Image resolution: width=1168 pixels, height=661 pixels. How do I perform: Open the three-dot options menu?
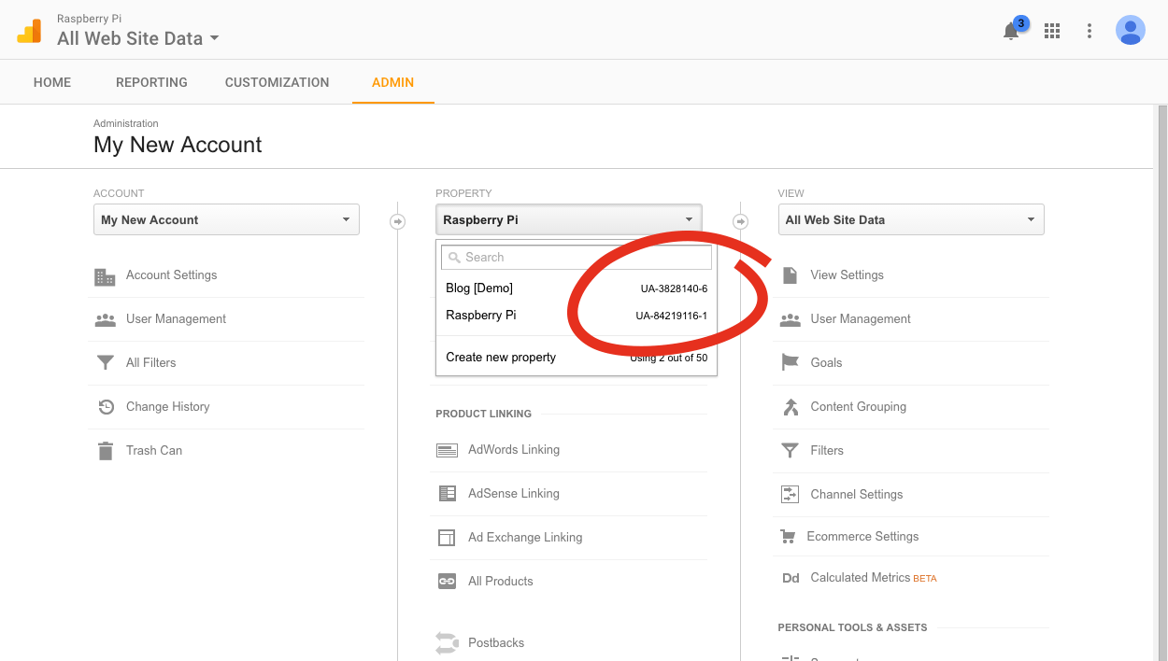pos(1090,31)
